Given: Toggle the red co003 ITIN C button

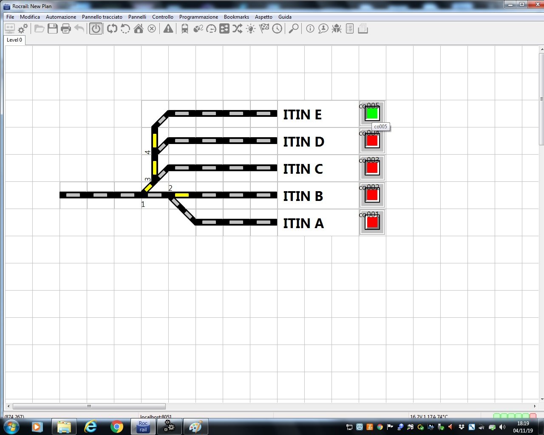Looking at the screenshot, I should click(x=372, y=168).
